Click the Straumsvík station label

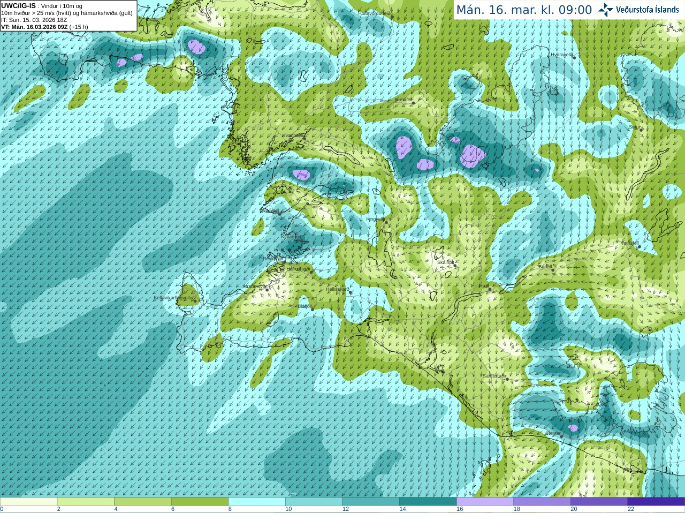coord(254,286)
